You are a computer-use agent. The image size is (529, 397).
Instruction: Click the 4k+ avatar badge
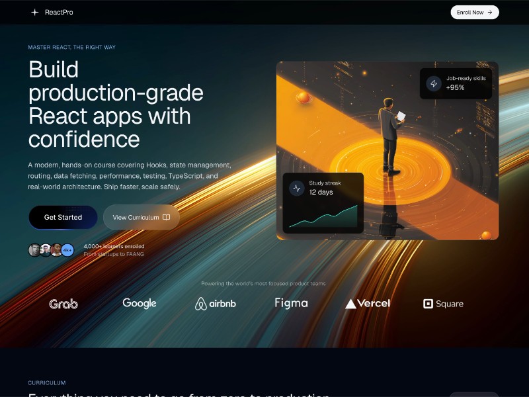pos(67,249)
